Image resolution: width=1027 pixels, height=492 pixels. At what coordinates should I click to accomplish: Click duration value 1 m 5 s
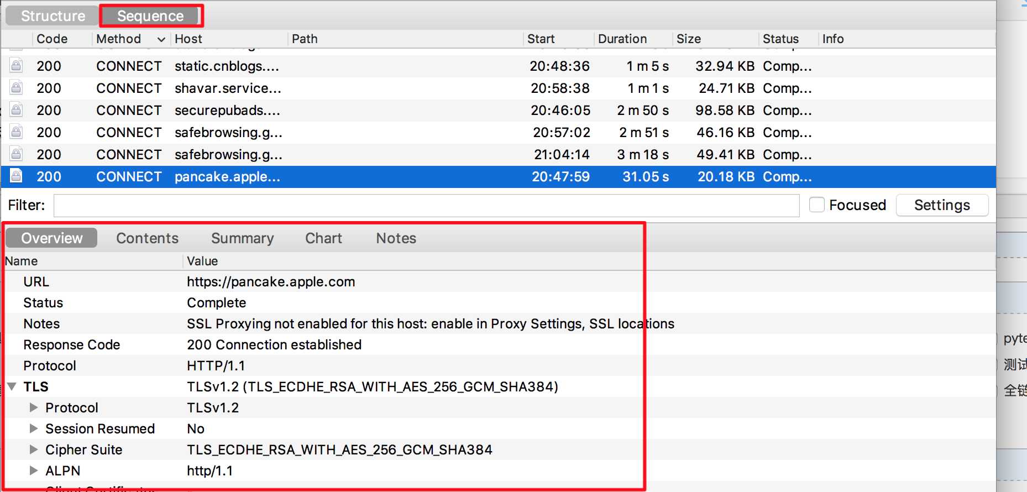tap(648, 66)
